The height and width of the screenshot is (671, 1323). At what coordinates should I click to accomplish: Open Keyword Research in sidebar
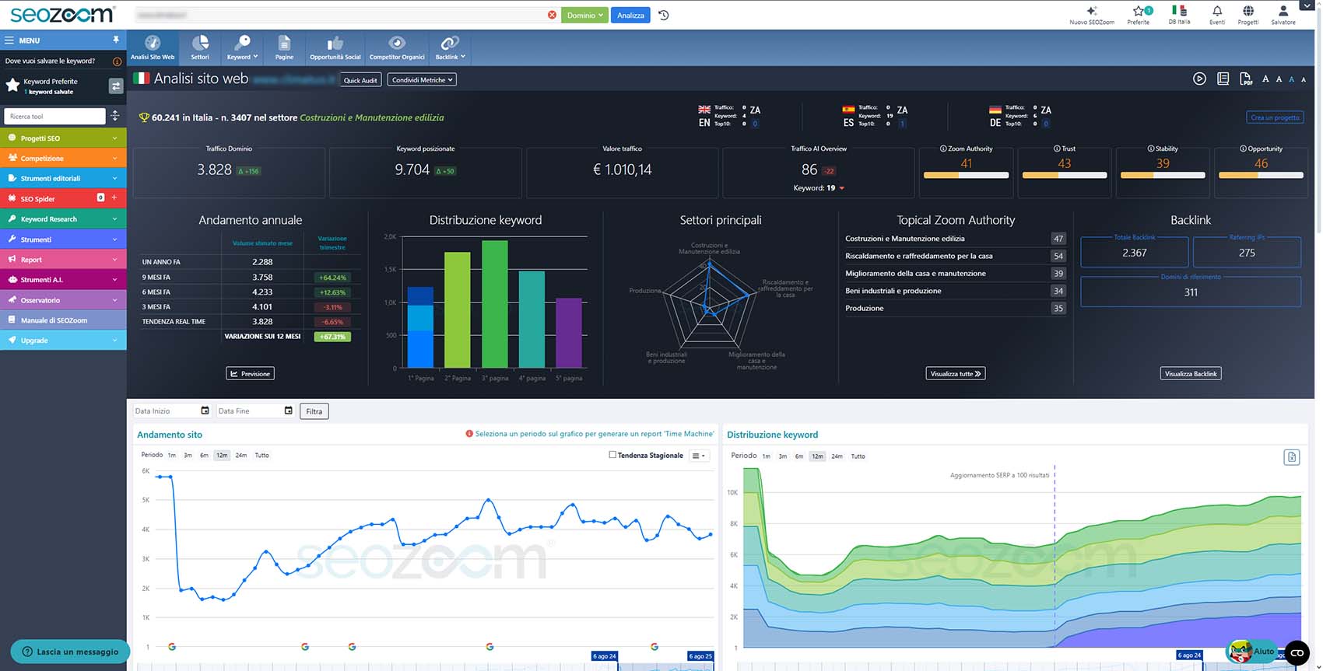point(63,219)
